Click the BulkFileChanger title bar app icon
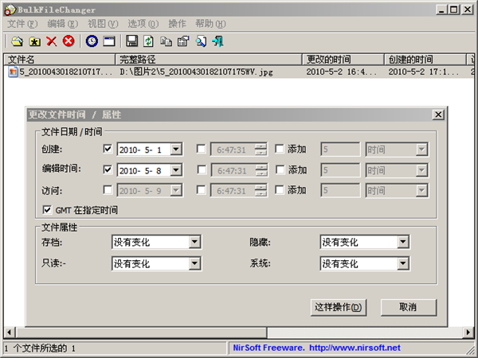 (10, 10)
